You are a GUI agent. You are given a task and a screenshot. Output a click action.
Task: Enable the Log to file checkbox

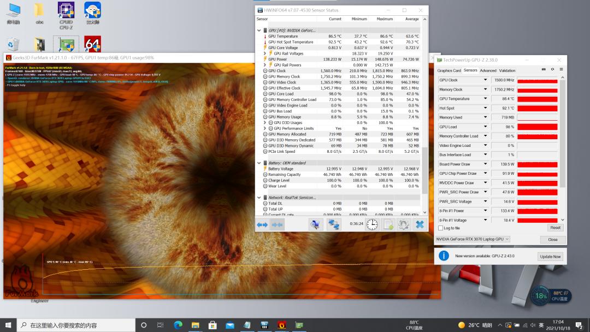[441, 228]
